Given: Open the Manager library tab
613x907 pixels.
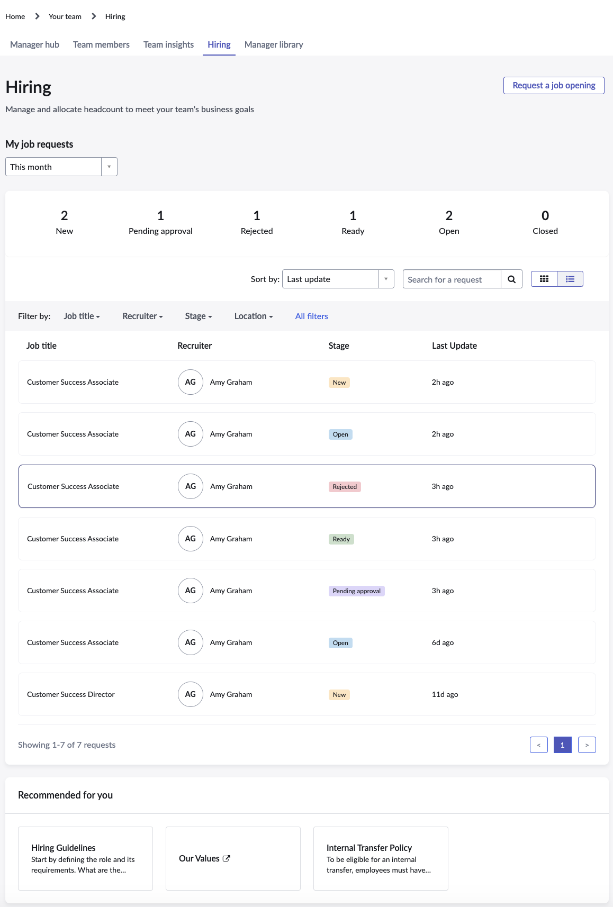Looking at the screenshot, I should pos(274,44).
